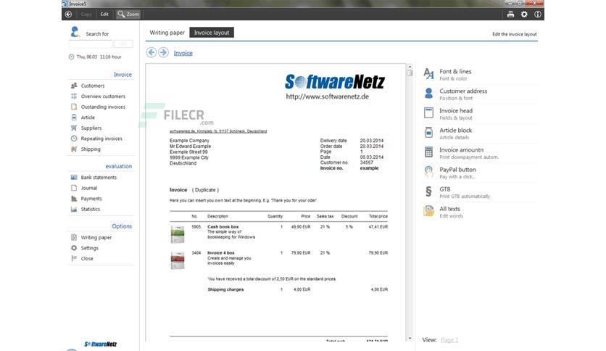606x351 pixels.
Task: Open Suppliers cart icon in sidebar
Action: [74, 128]
